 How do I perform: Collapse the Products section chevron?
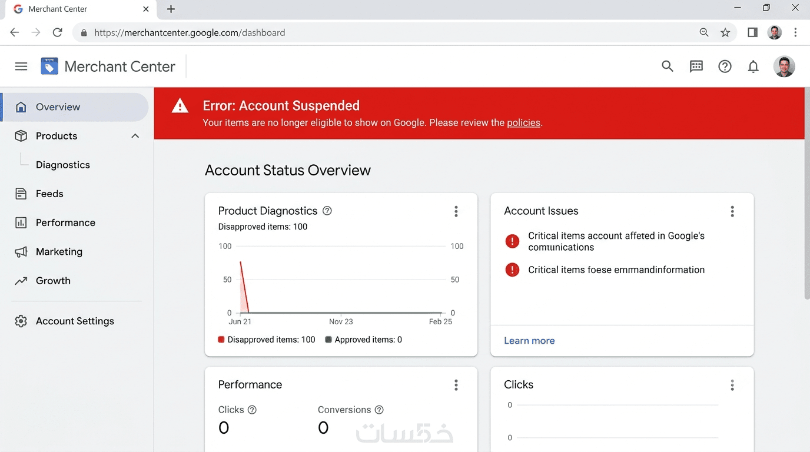(x=135, y=136)
